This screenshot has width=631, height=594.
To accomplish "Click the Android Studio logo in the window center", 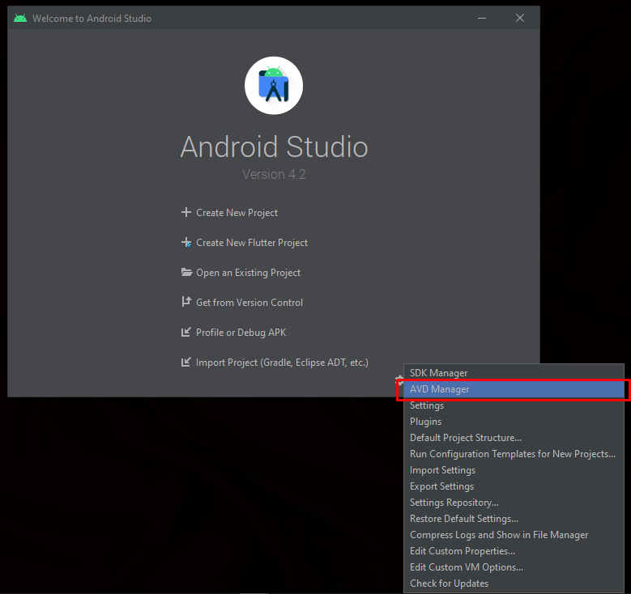I will click(274, 86).
